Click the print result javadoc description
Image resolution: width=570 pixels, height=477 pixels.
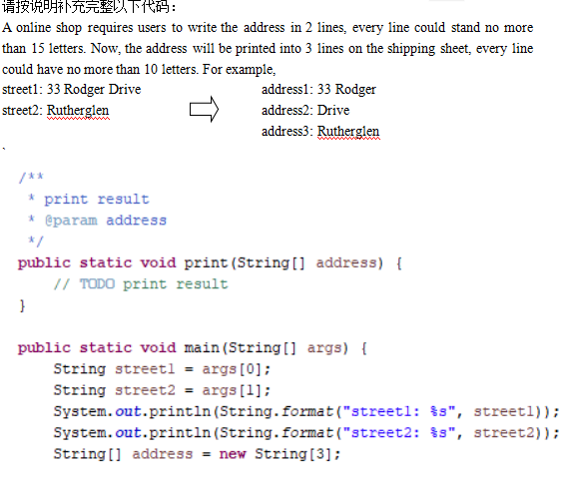pos(97,200)
